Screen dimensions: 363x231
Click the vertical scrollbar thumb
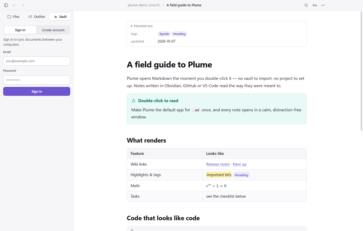click(361, 71)
